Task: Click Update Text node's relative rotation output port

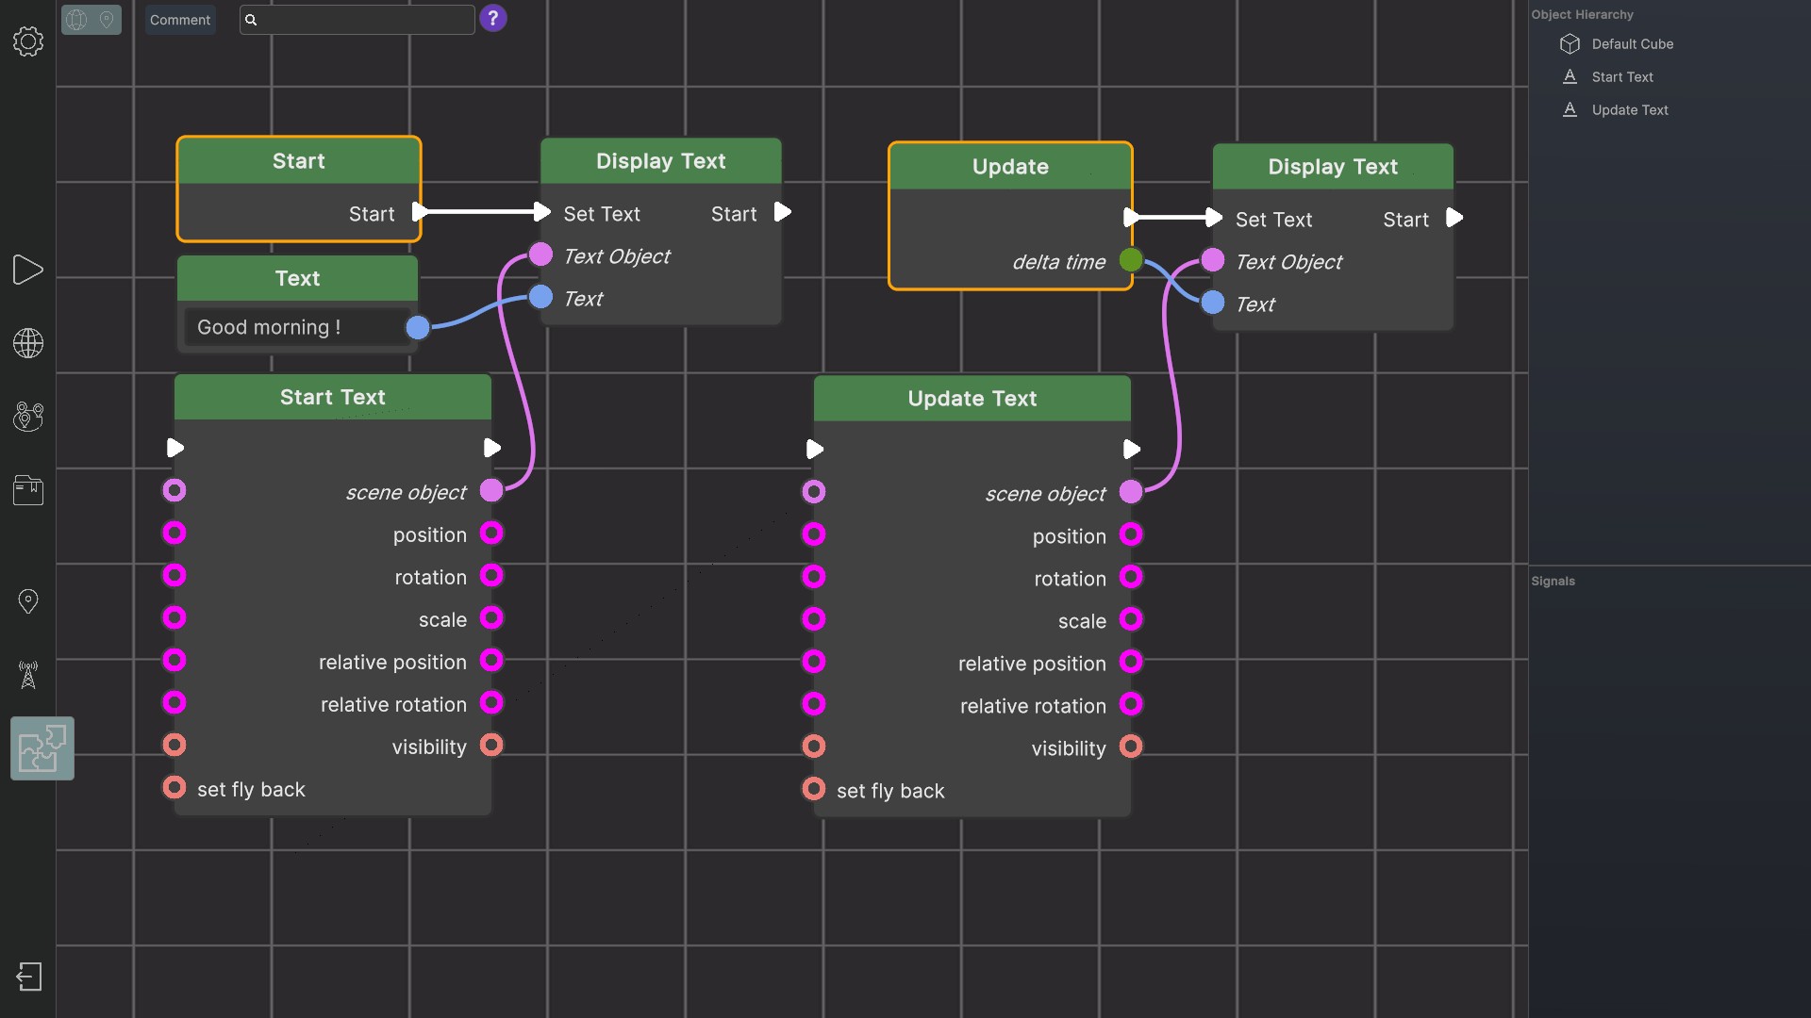Action: [x=1131, y=704]
